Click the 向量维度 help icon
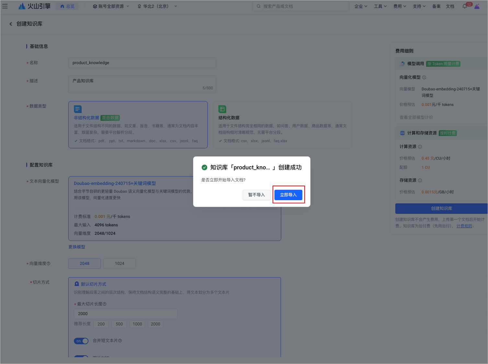This screenshot has width=488, height=364. [x=49, y=264]
